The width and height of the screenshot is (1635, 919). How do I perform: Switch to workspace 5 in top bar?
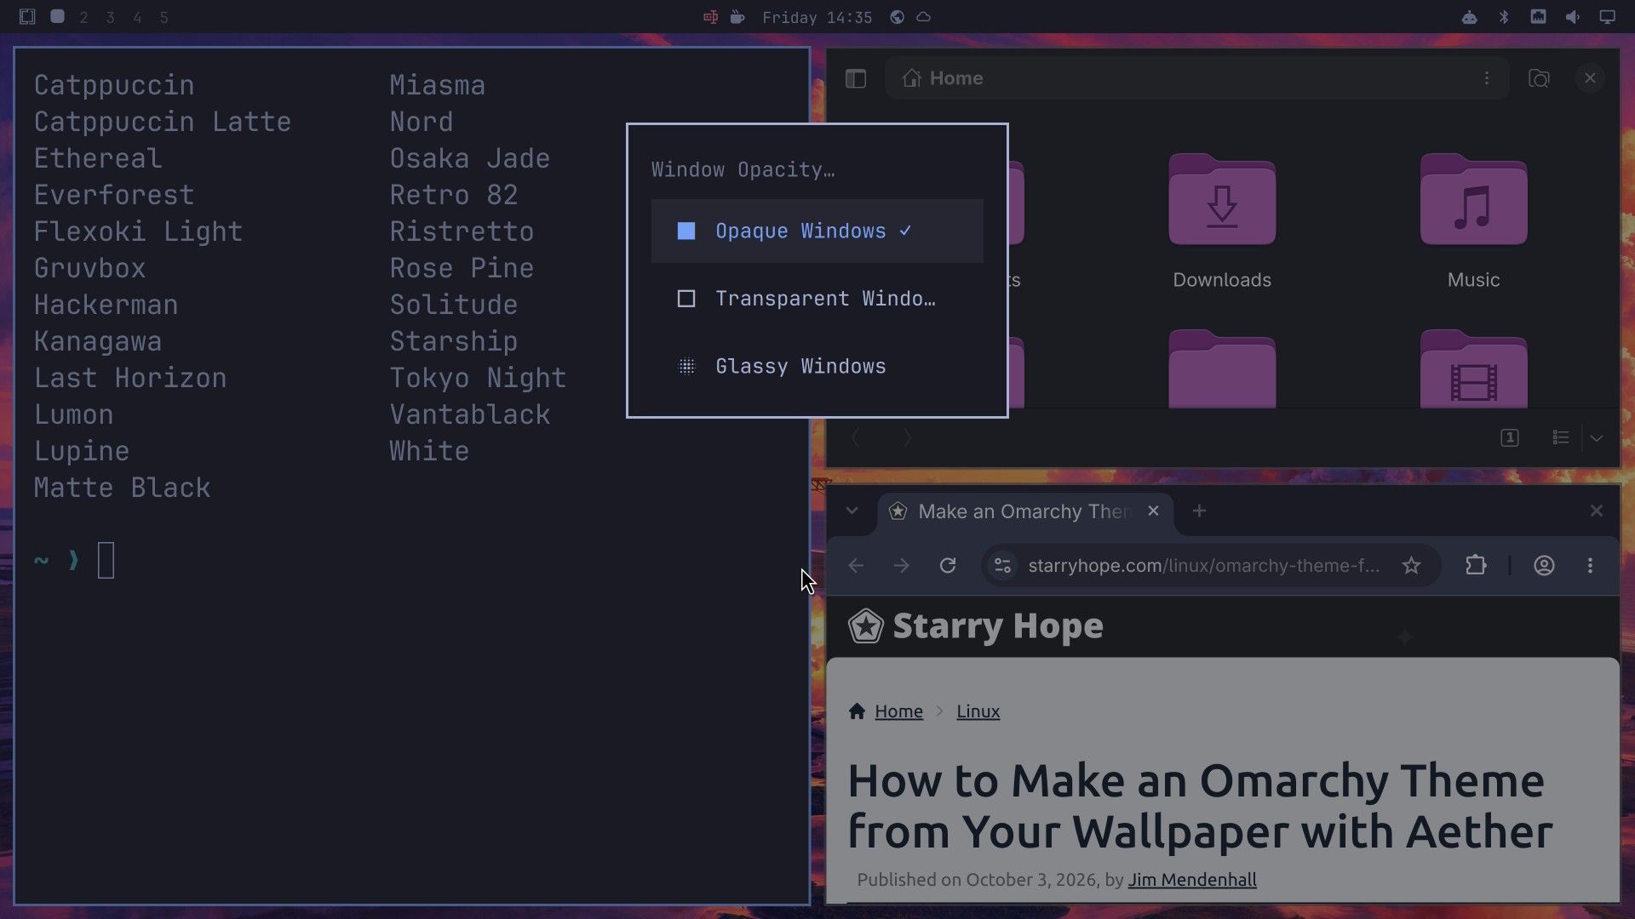pos(163,17)
